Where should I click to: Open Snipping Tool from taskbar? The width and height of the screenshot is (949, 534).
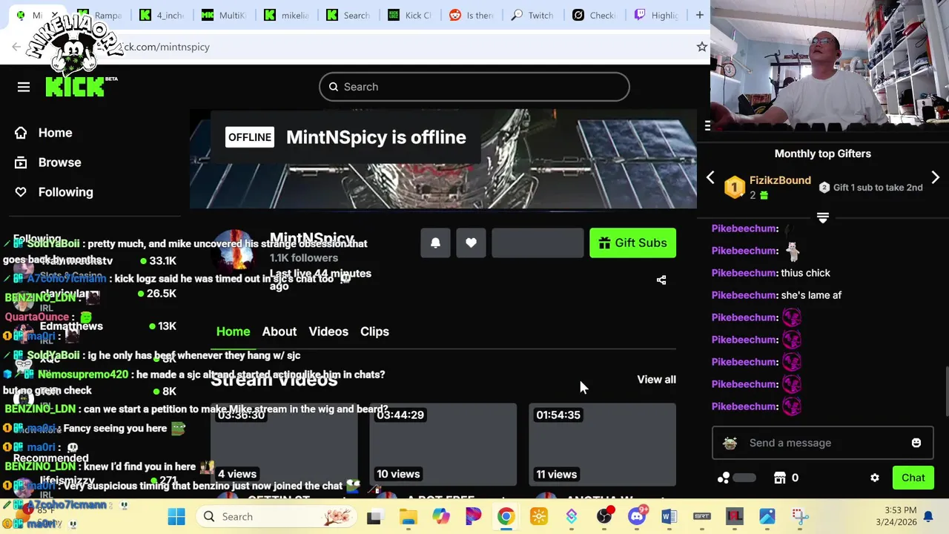tap(799, 516)
